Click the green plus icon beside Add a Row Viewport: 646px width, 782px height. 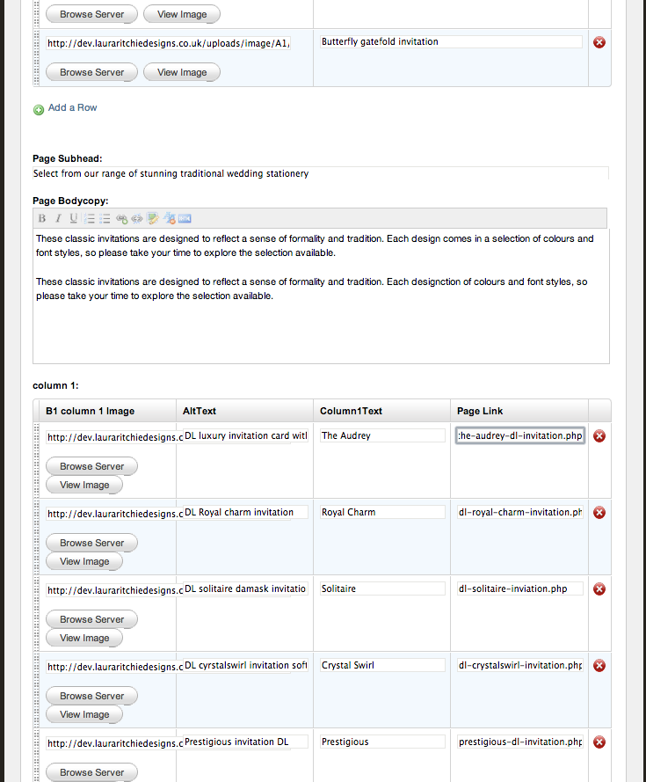click(39, 110)
